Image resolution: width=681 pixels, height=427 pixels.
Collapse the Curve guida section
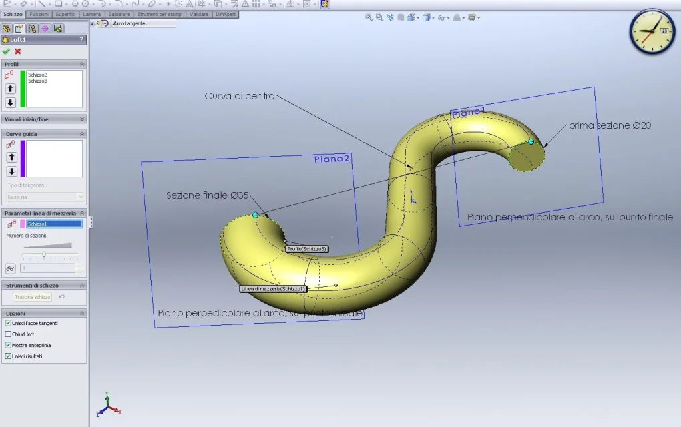click(81, 134)
